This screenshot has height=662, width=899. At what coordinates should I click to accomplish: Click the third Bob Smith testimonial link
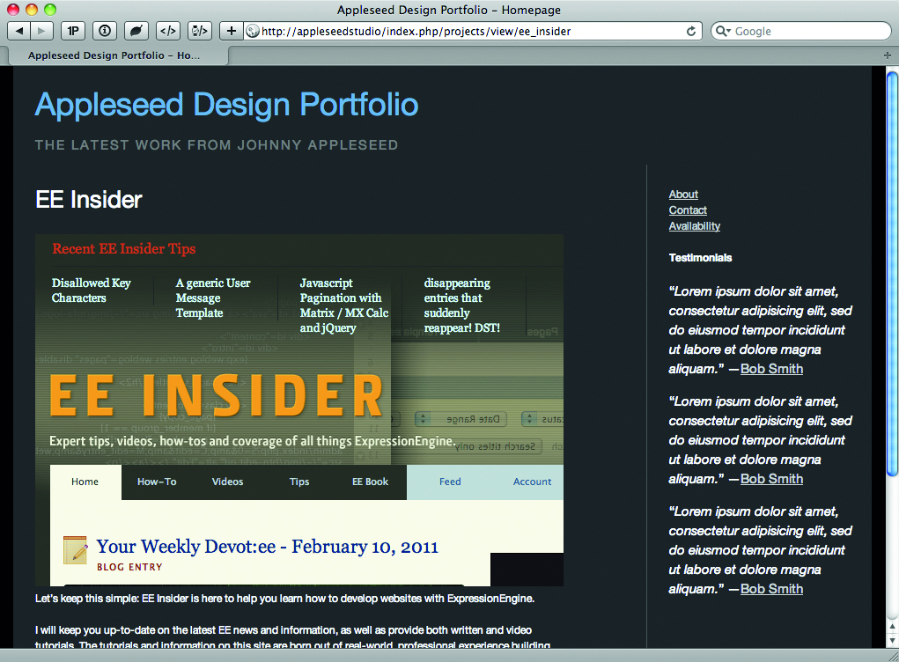pos(771,589)
